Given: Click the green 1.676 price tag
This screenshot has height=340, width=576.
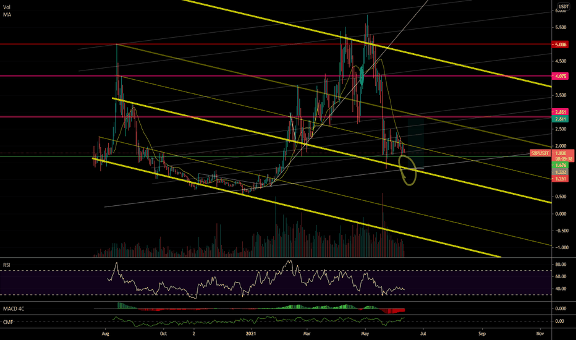Looking at the screenshot, I should coord(560,166).
